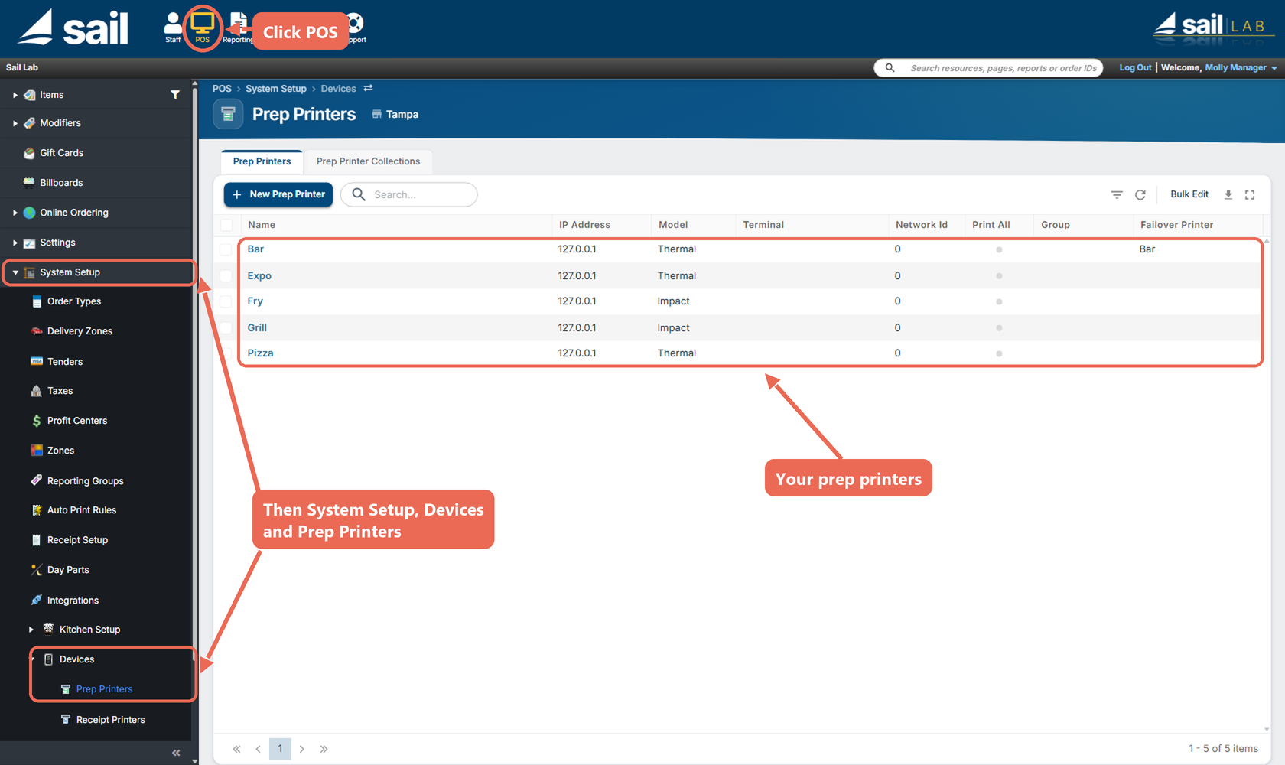Screen dimensions: 1285x765
Task: Go to the next page arrow
Action: 302,749
